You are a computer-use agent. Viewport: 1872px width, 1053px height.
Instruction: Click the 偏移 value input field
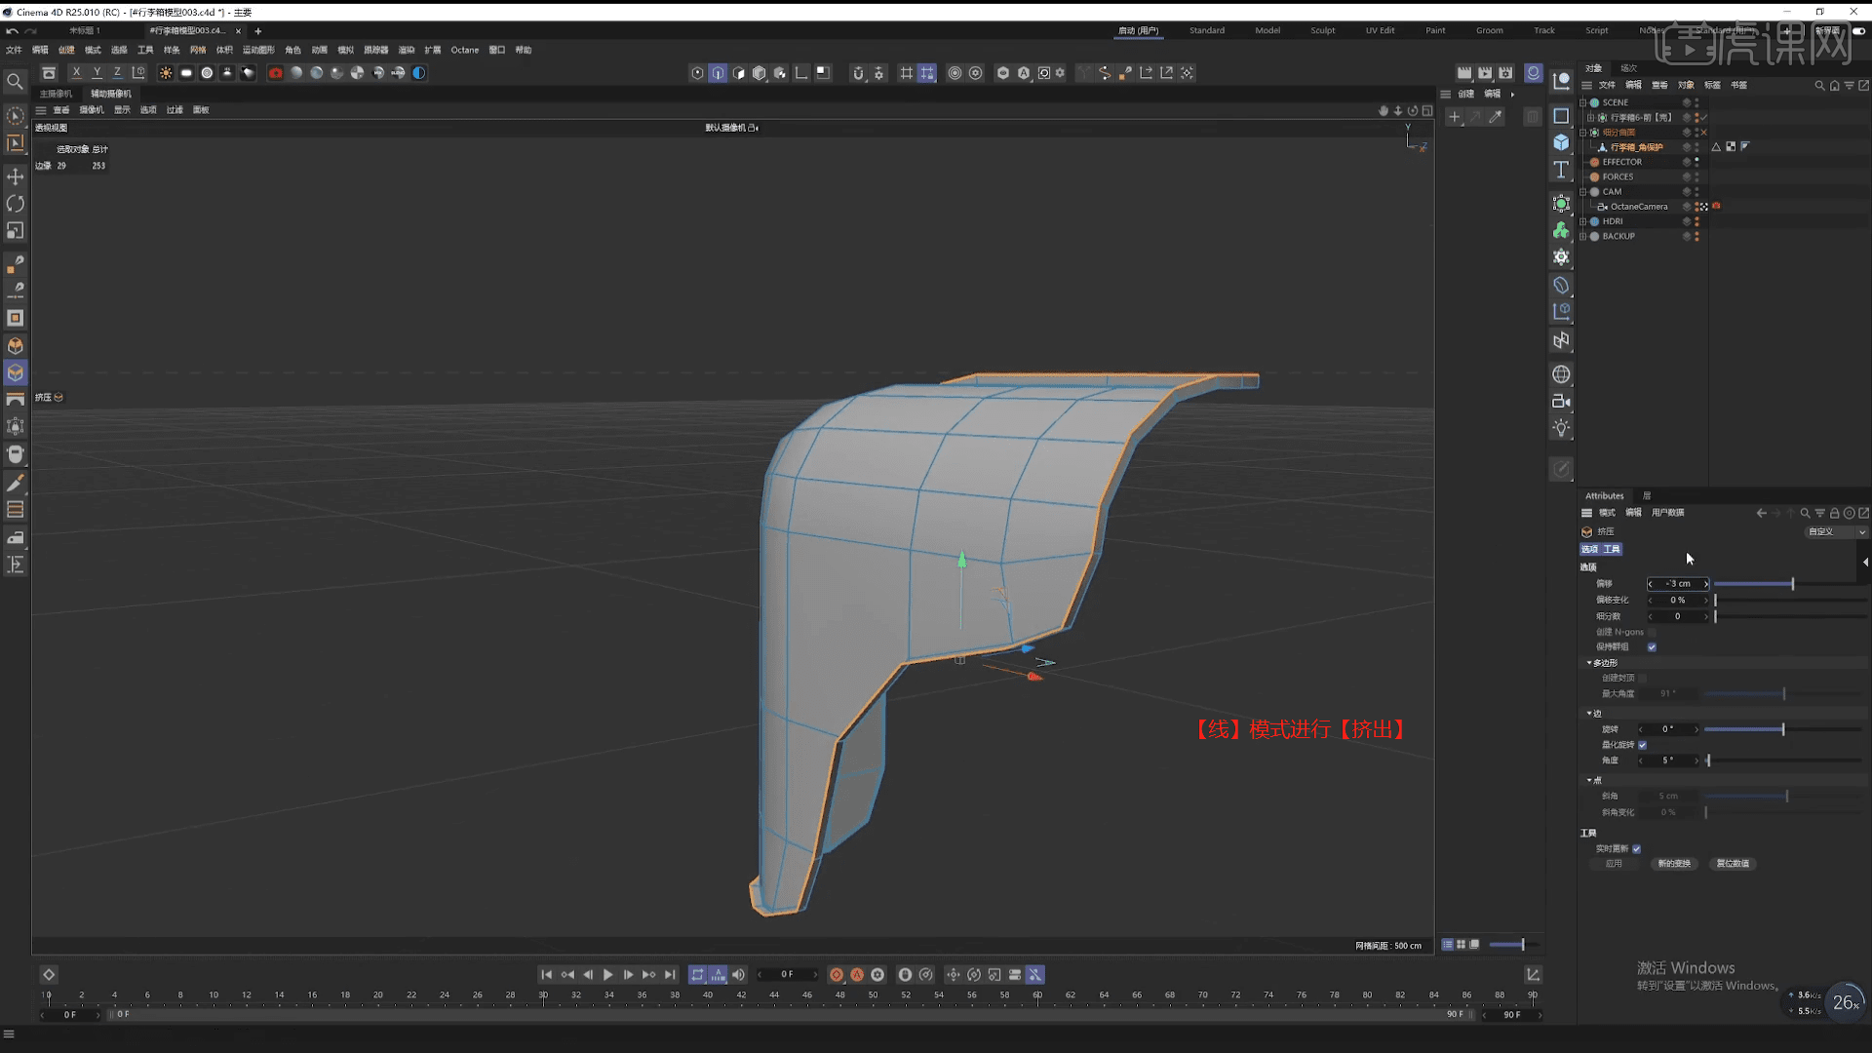pos(1678,584)
